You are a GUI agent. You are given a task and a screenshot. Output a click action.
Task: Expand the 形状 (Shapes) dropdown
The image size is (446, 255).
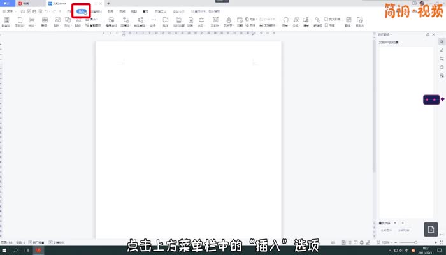(68, 25)
